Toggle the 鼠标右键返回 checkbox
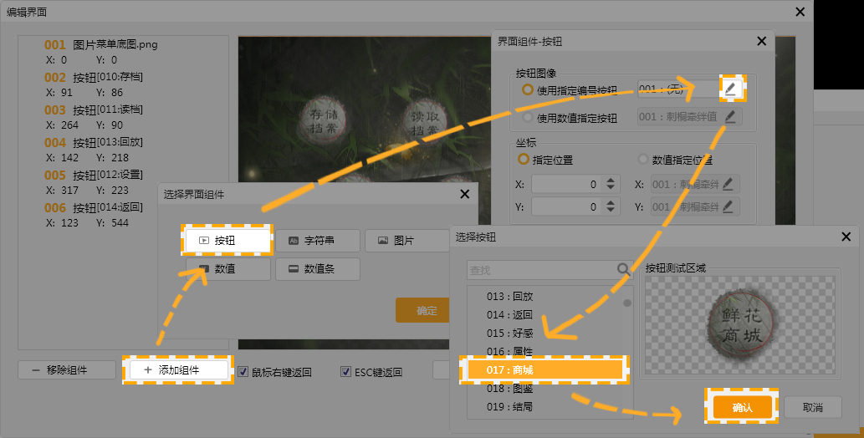Image resolution: width=864 pixels, height=438 pixels. click(x=243, y=371)
